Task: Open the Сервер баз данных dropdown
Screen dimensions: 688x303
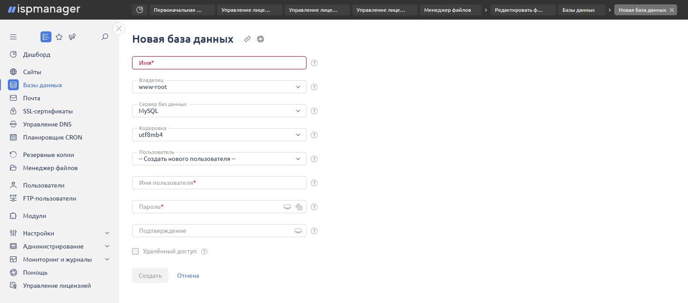Action: [x=219, y=111]
